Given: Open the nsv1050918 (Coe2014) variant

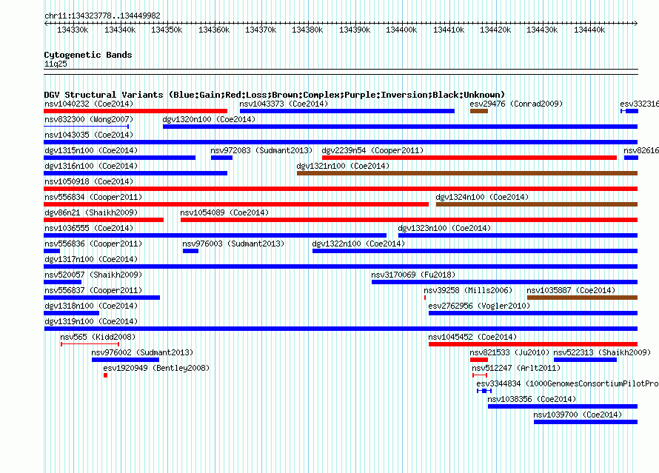Looking at the screenshot, I should [341, 189].
